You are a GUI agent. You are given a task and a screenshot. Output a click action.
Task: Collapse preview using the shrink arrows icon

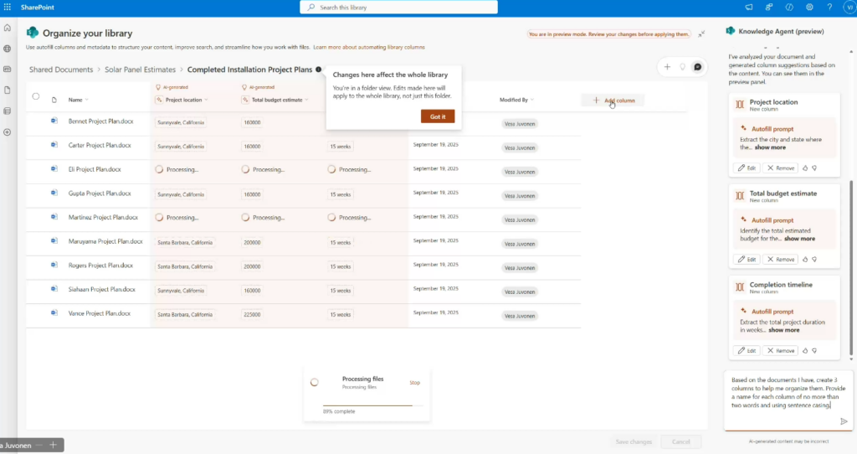coord(701,34)
